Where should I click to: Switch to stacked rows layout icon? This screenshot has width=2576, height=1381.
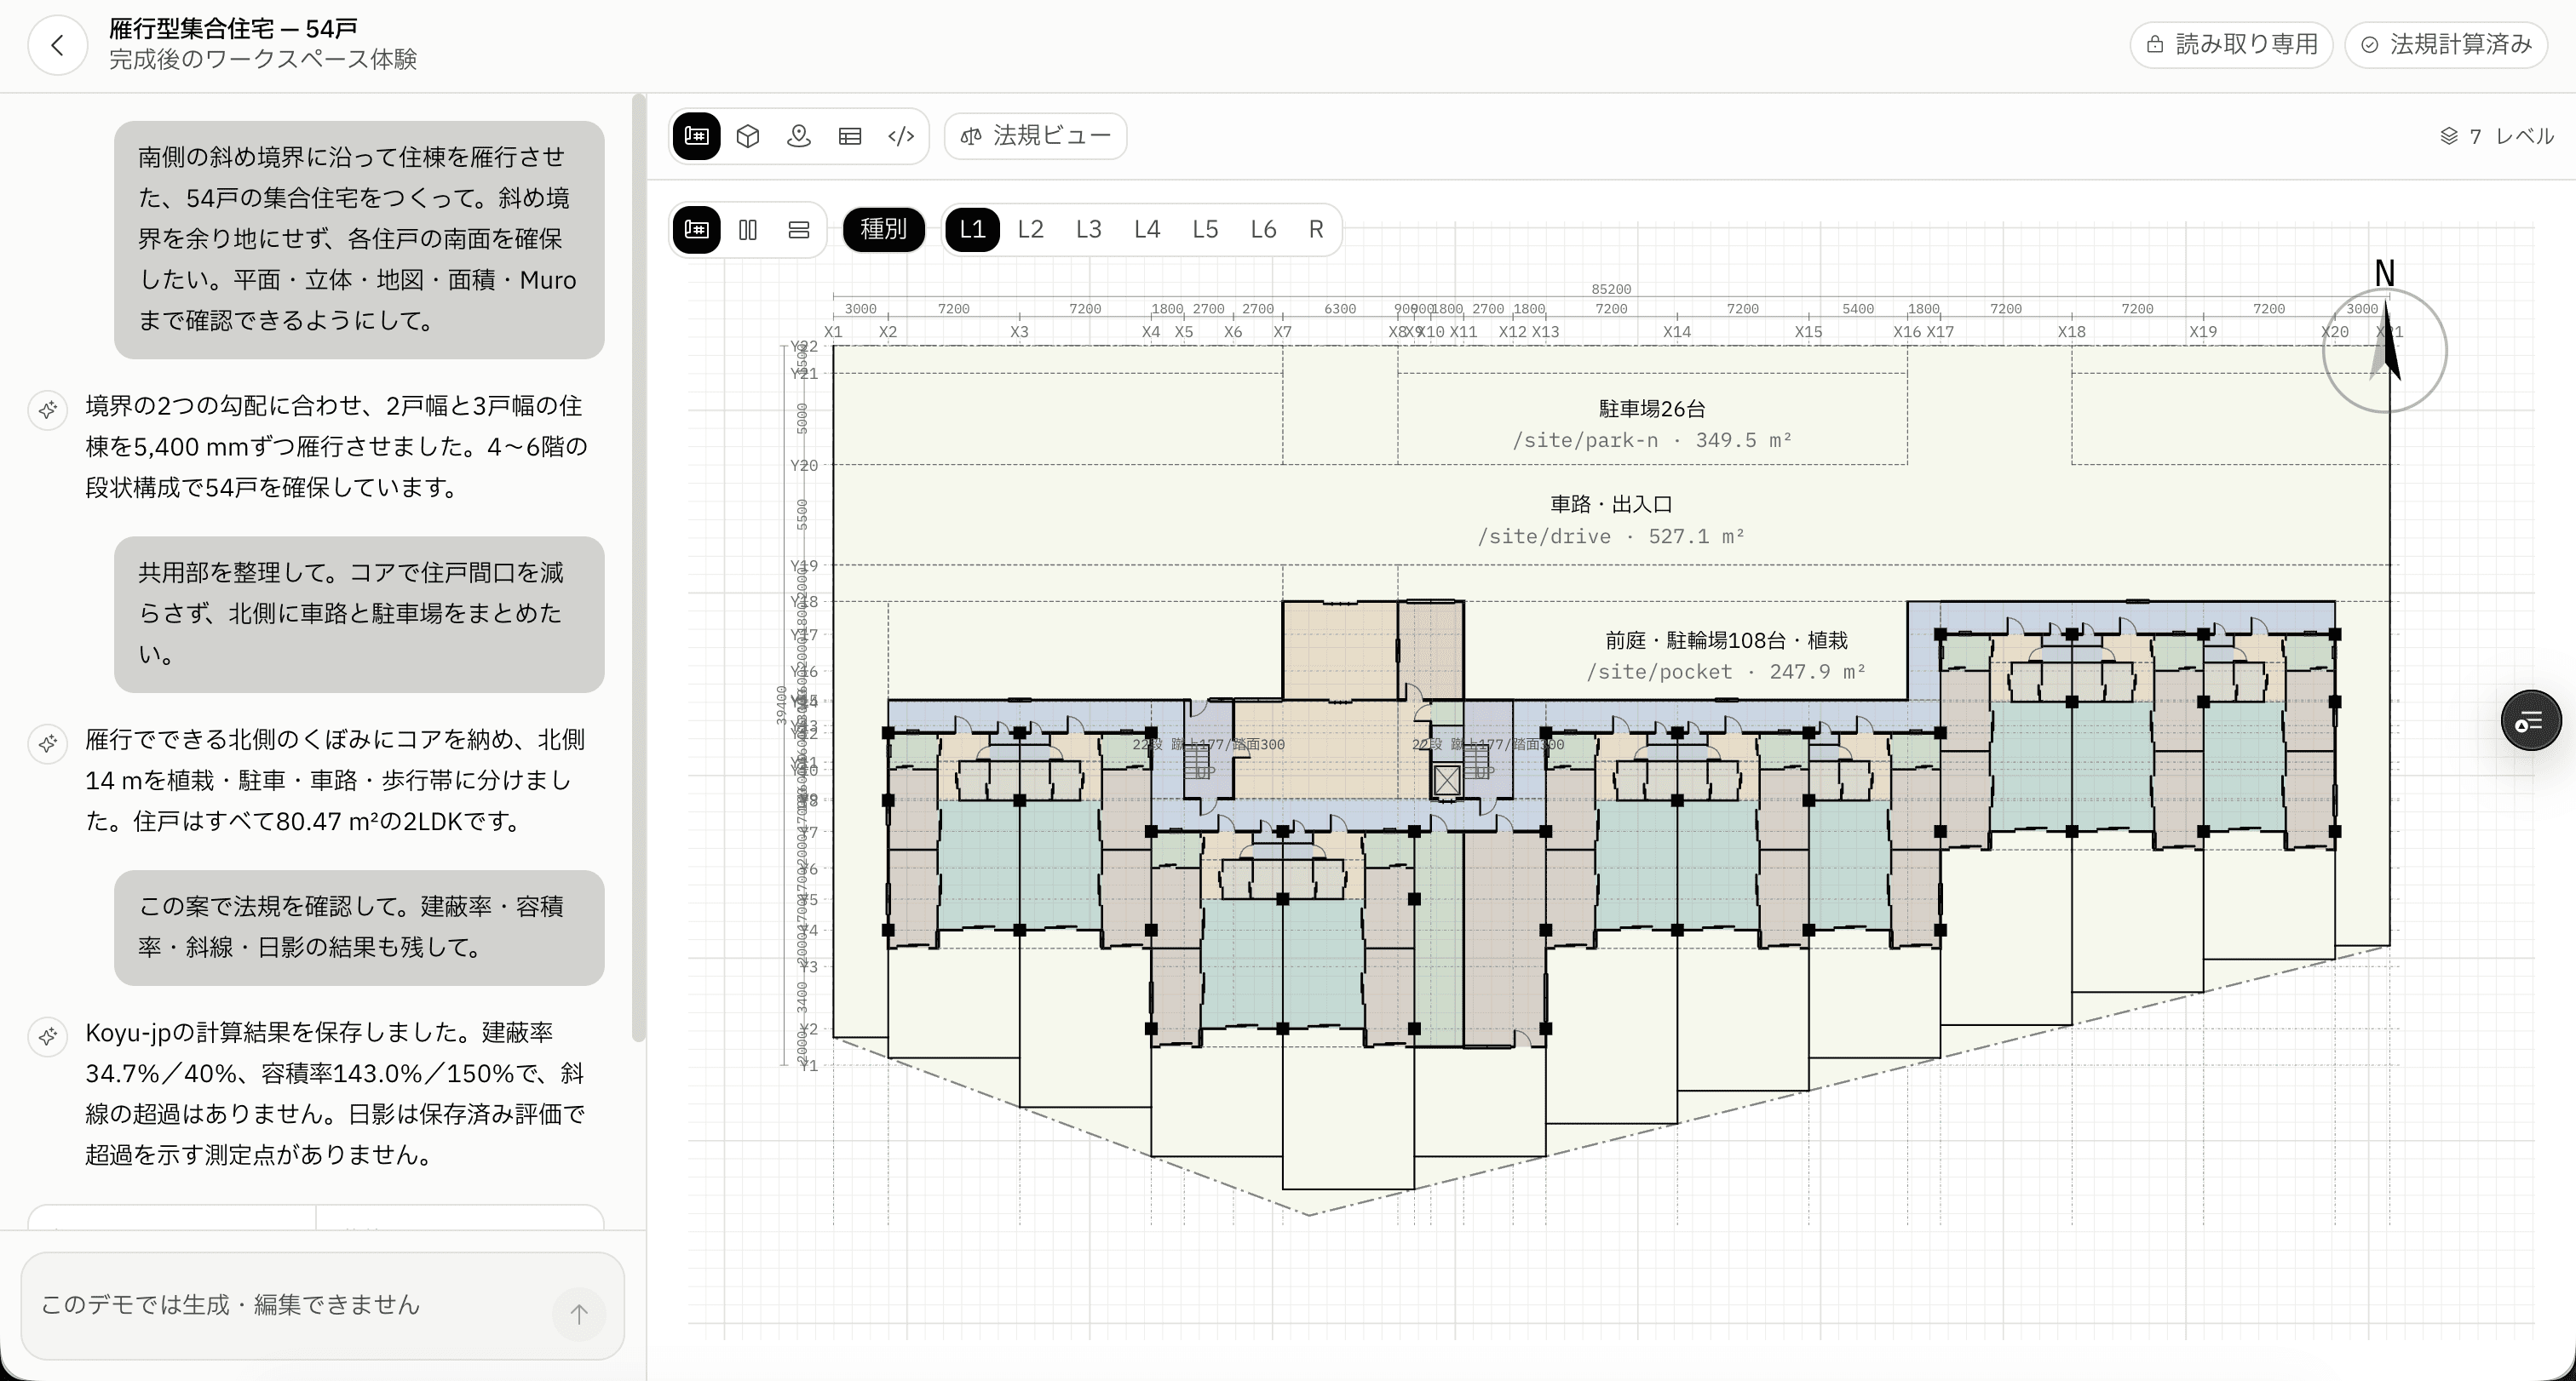pos(799,230)
